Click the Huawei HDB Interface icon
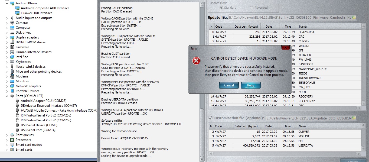The height and width of the screenshot is (162, 369). point(17,13)
